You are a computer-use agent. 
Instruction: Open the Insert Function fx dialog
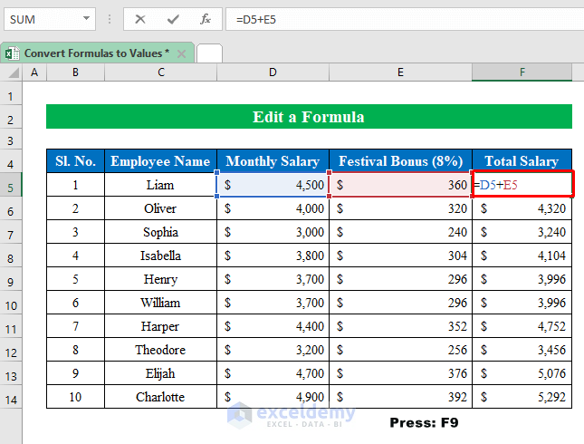pos(206,18)
